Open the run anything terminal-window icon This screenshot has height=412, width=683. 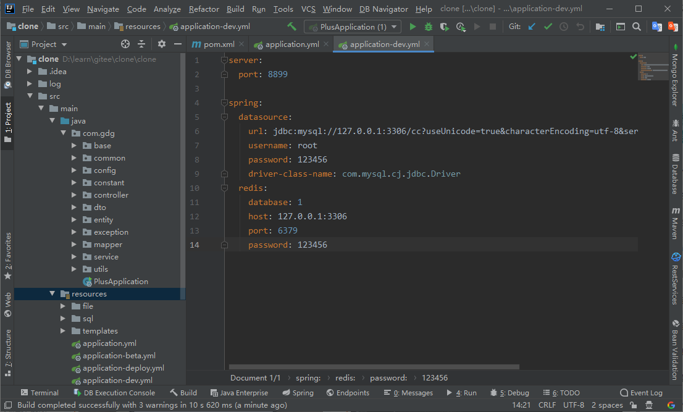(x=621, y=27)
